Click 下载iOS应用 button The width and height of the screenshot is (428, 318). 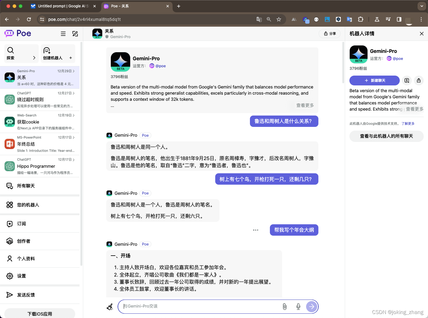click(40, 313)
